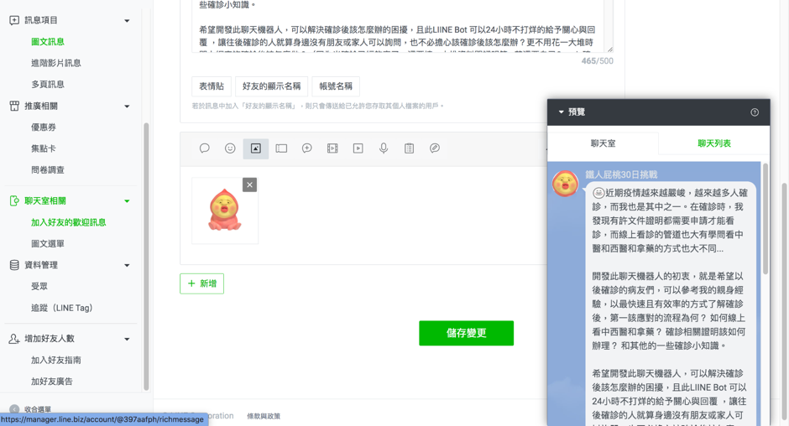Screen dimensions: 789x426
Task: Select the card message pencil-bubble icon
Action: point(435,148)
